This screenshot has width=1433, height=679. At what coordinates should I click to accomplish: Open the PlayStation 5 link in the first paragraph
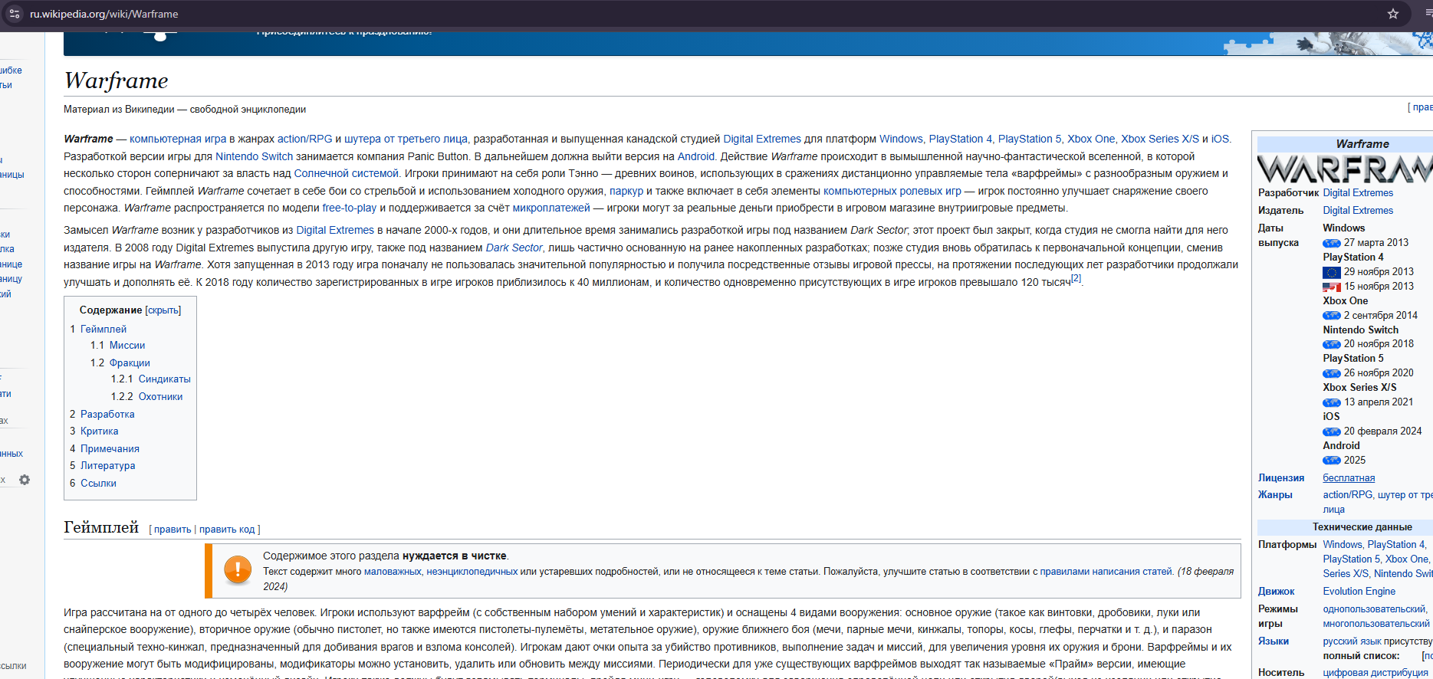1030,139
